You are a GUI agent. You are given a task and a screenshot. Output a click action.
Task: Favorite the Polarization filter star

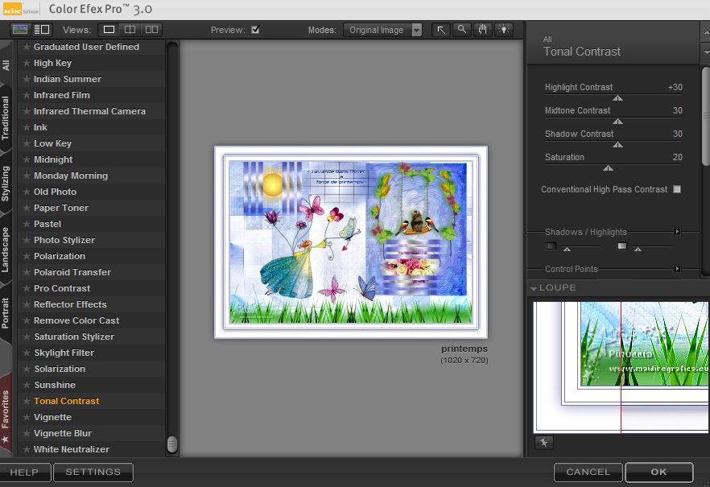click(27, 256)
